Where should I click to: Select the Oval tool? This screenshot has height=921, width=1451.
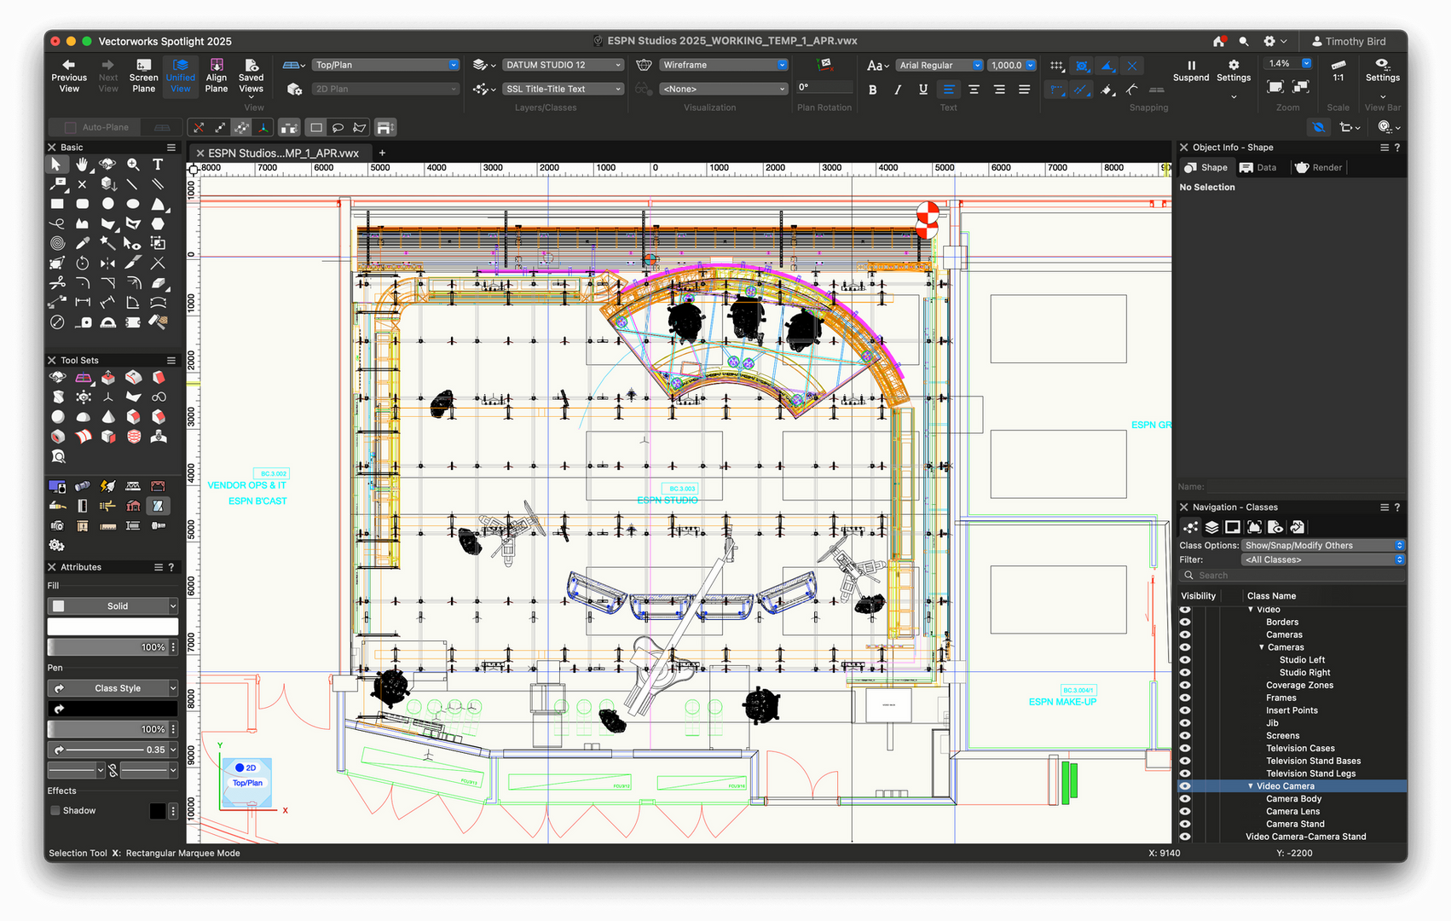tap(133, 204)
